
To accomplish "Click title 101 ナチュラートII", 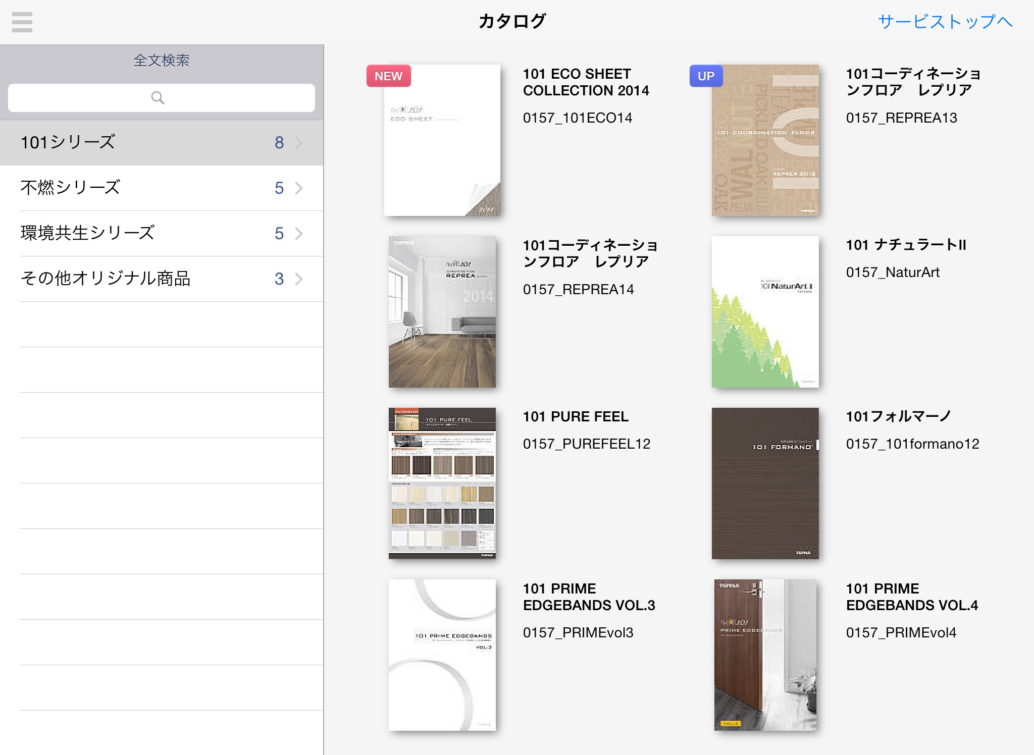I will click(906, 245).
